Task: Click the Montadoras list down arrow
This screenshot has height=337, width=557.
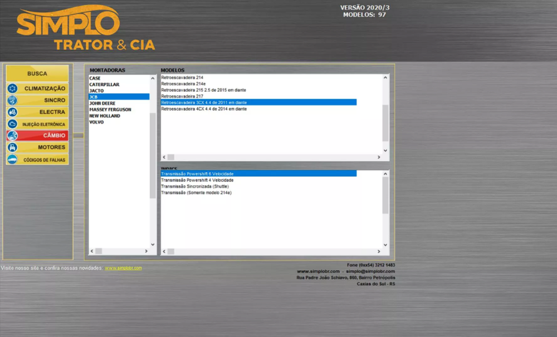Action: point(154,244)
